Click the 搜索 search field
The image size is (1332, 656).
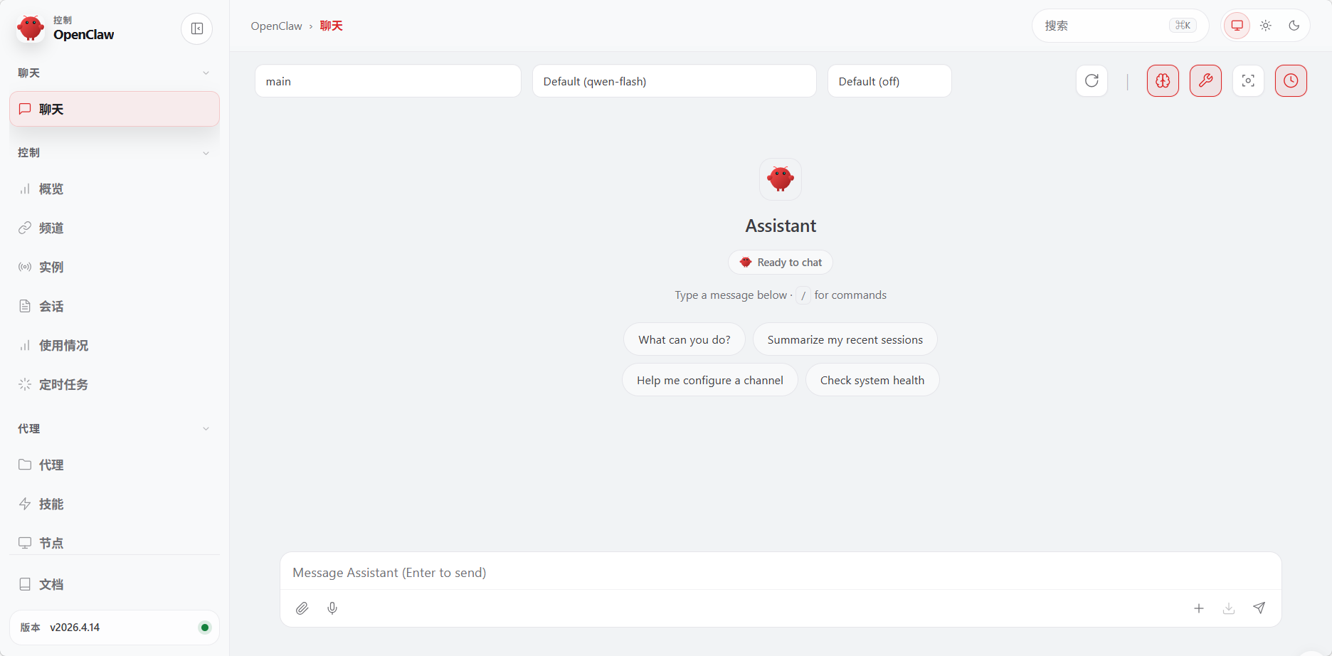[x=1120, y=26]
